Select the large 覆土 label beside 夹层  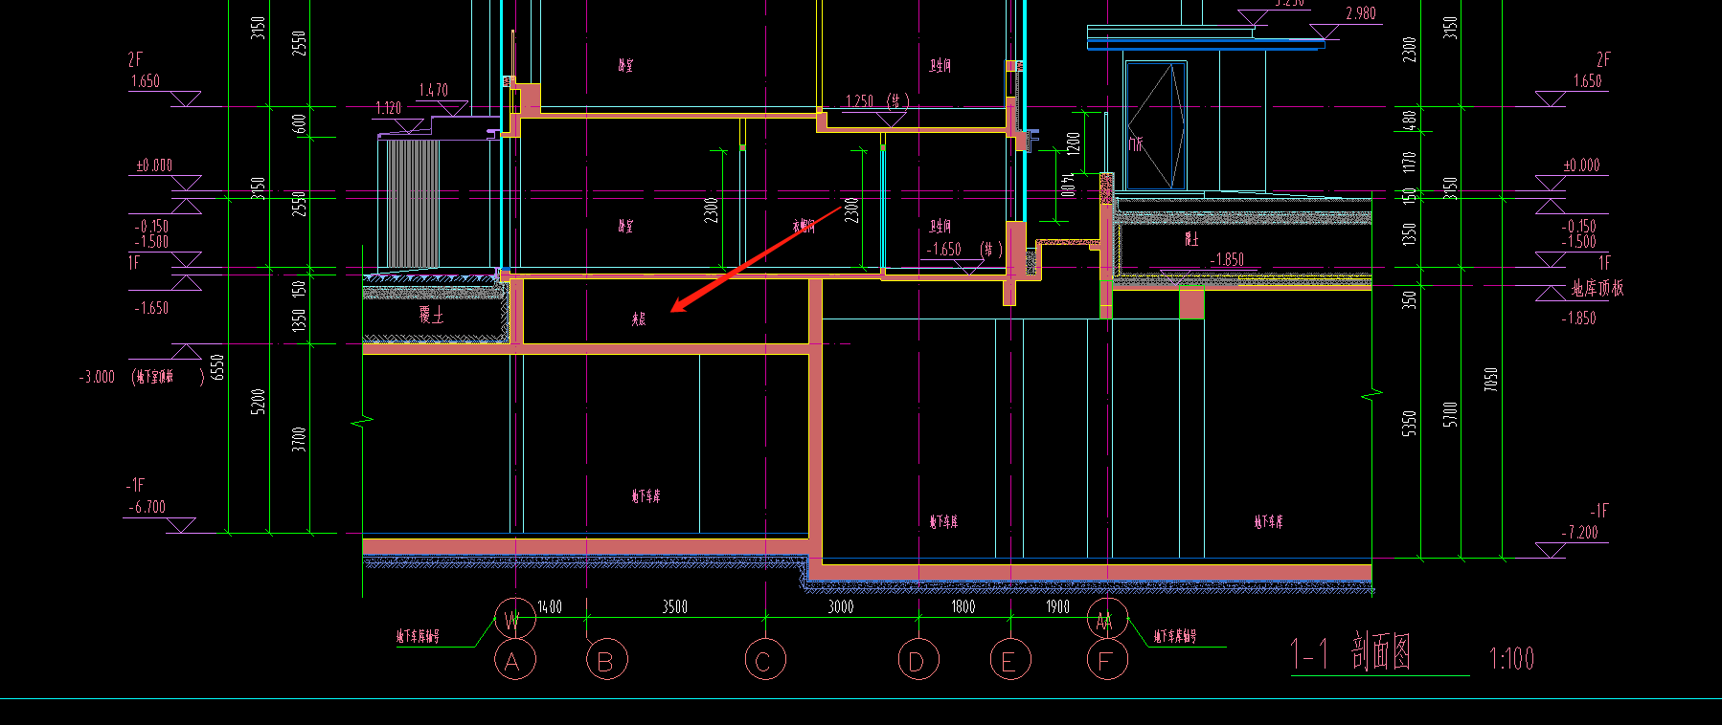[x=432, y=315]
